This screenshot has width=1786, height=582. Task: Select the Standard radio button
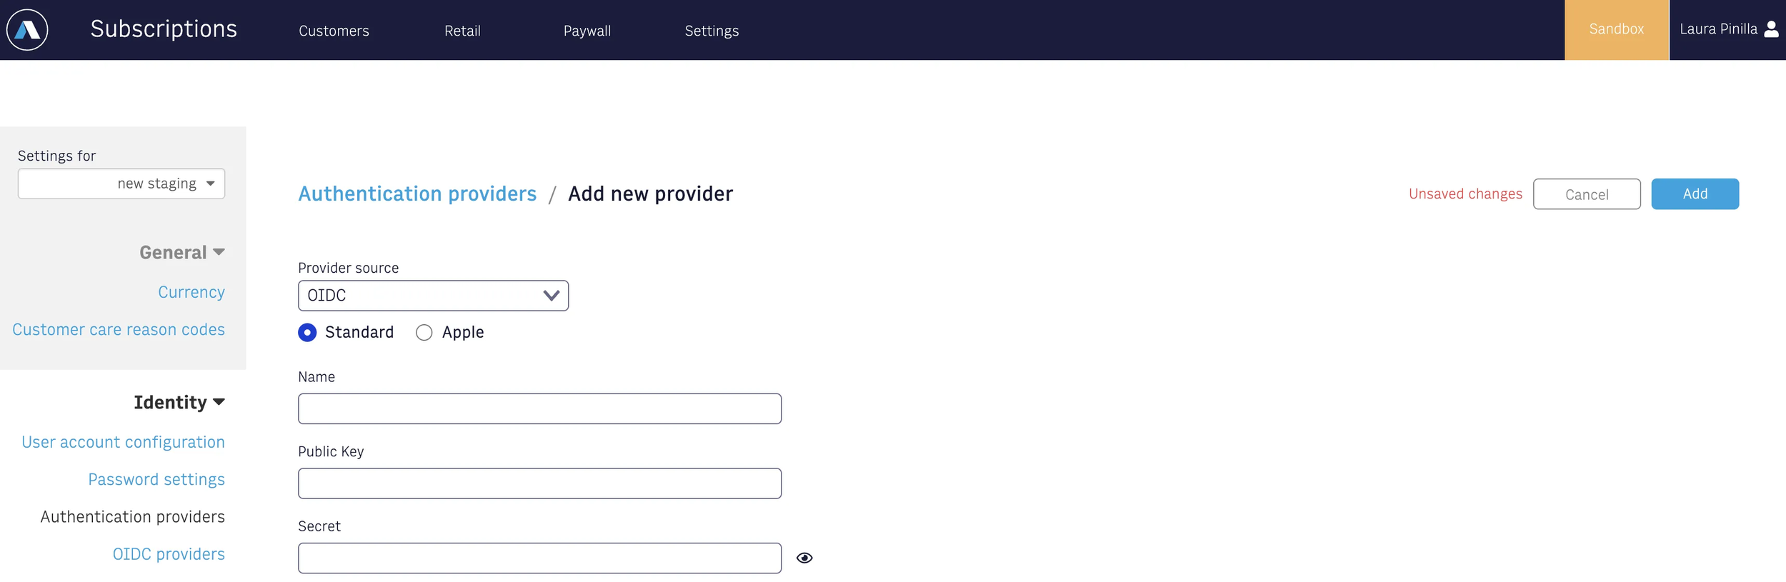(307, 333)
